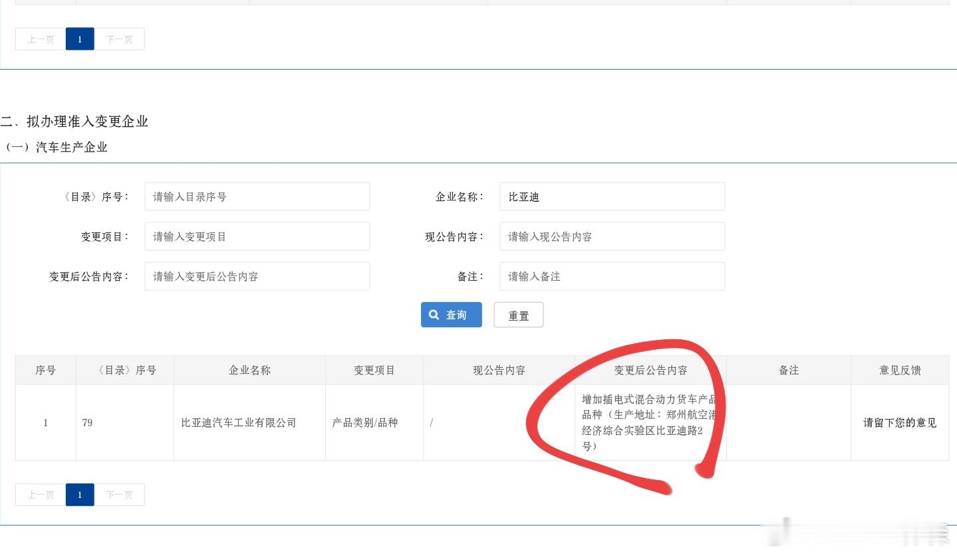
Task: Select page 1 below the 比亚迪 results table
Action: (x=80, y=495)
